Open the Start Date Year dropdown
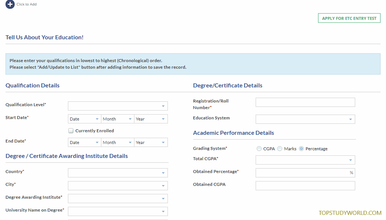The image size is (386, 220). tap(151, 119)
